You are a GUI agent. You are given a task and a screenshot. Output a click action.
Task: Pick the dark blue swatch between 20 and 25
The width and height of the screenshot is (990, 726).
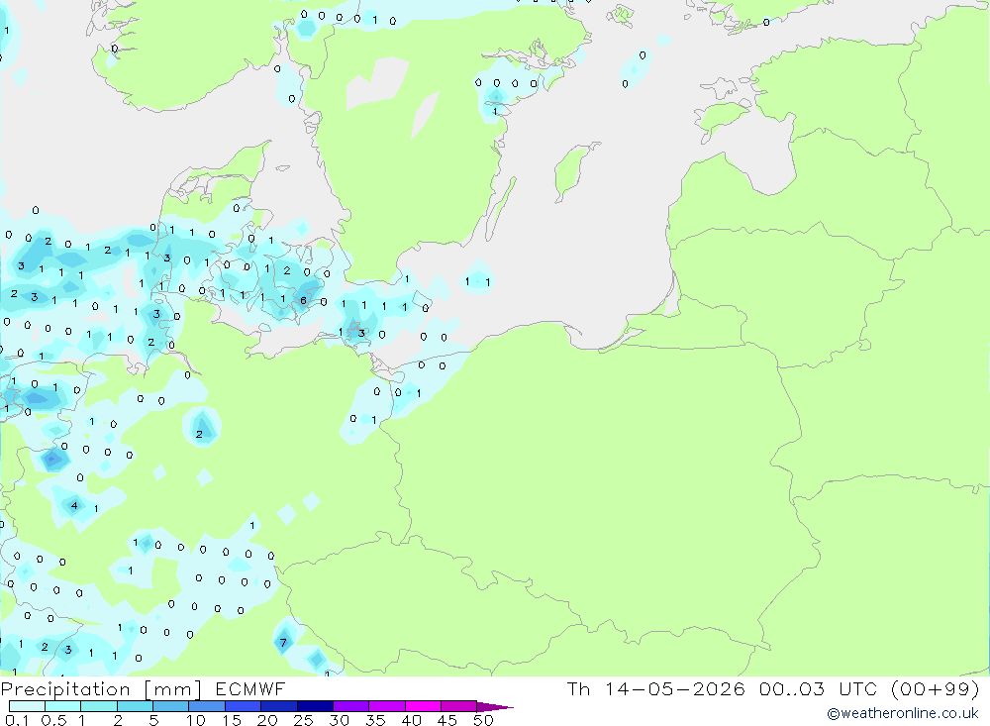coord(279,706)
